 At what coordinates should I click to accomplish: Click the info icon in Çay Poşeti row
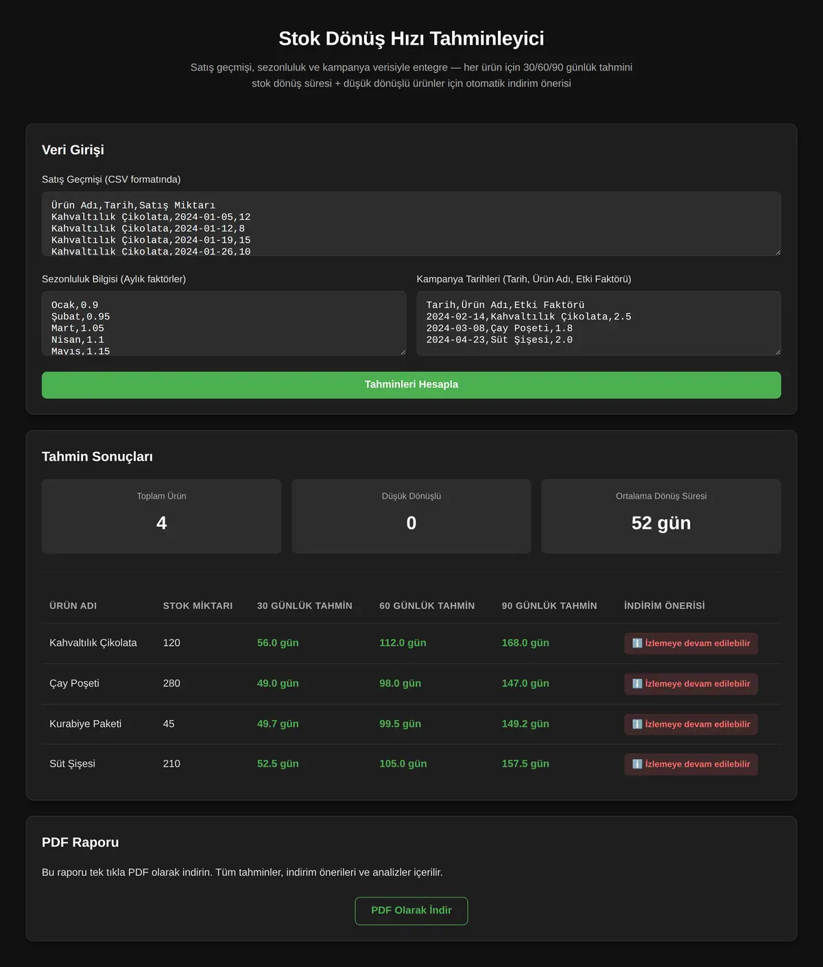637,684
